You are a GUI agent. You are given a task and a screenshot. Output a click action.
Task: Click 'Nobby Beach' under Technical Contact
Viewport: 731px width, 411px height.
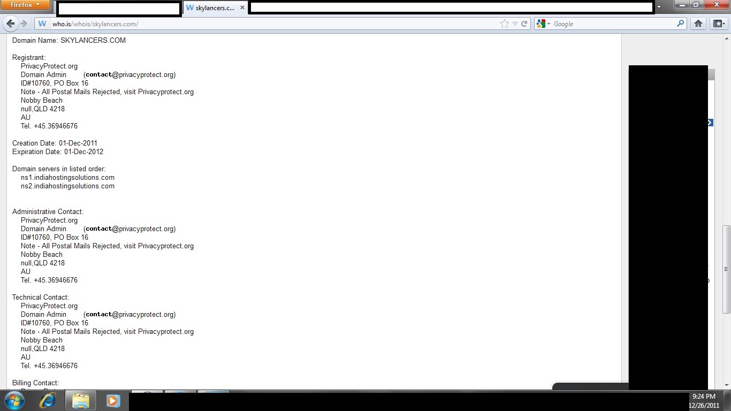click(x=42, y=340)
